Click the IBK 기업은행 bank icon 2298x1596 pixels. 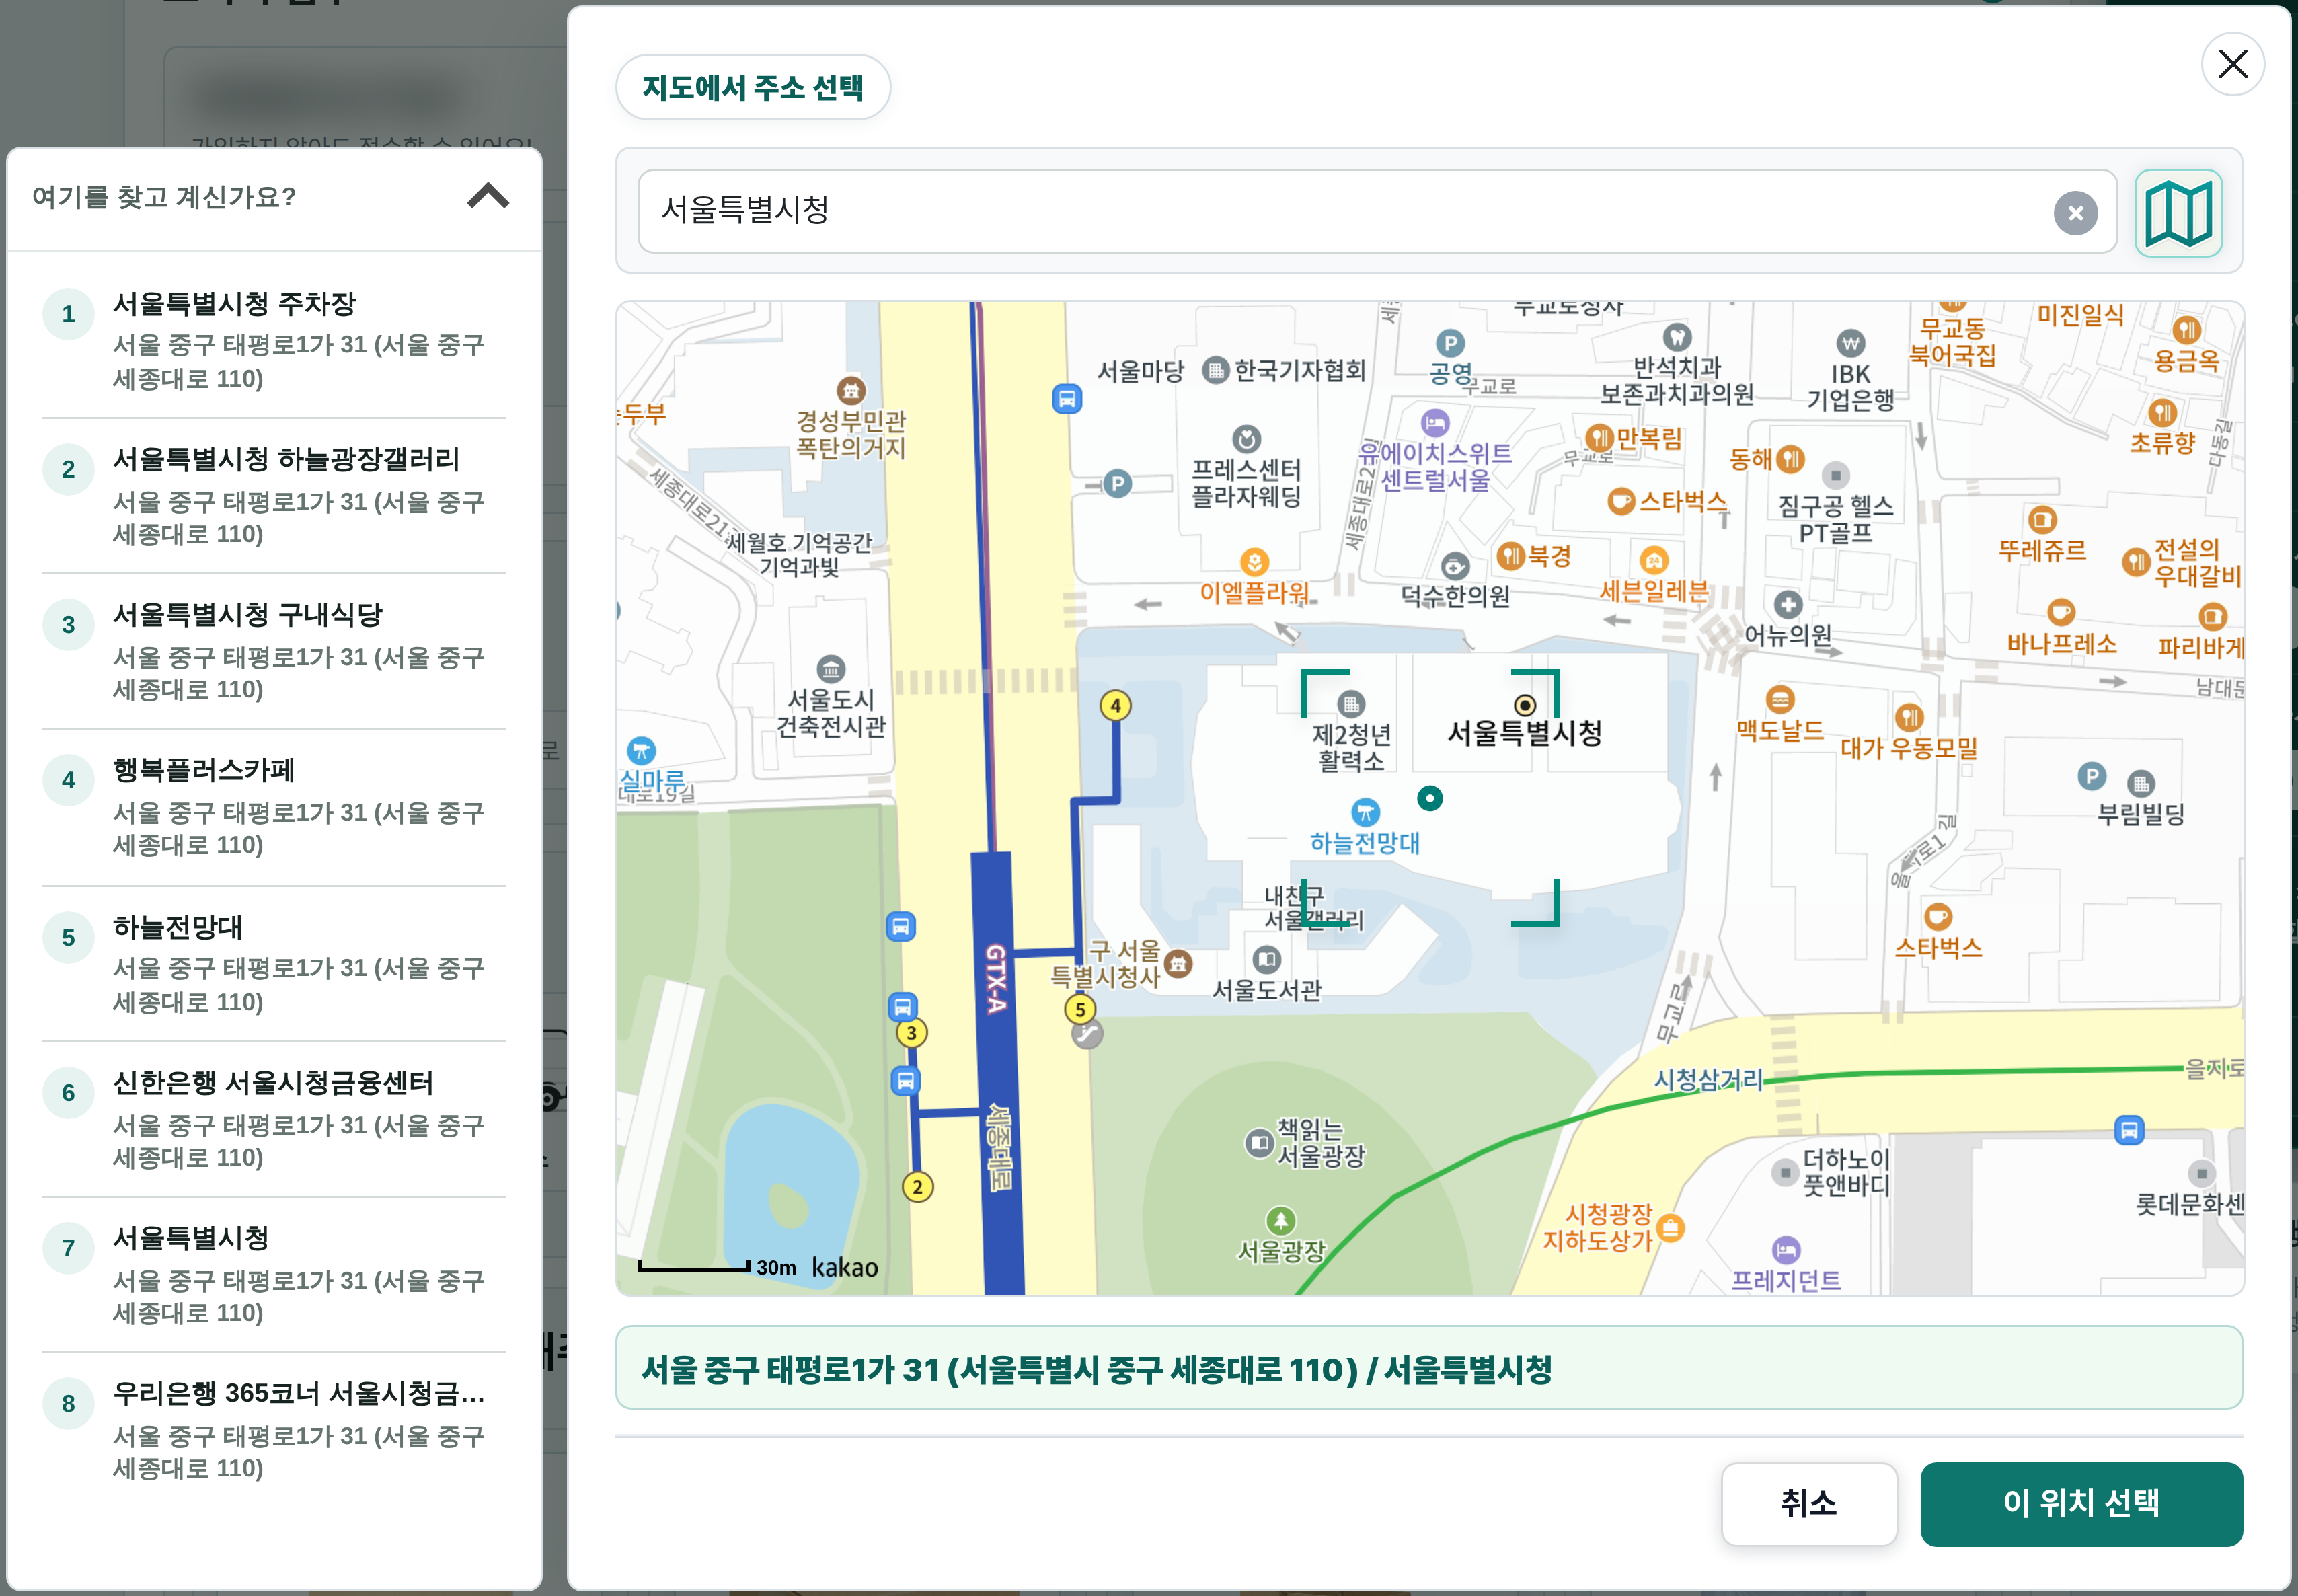click(1850, 343)
